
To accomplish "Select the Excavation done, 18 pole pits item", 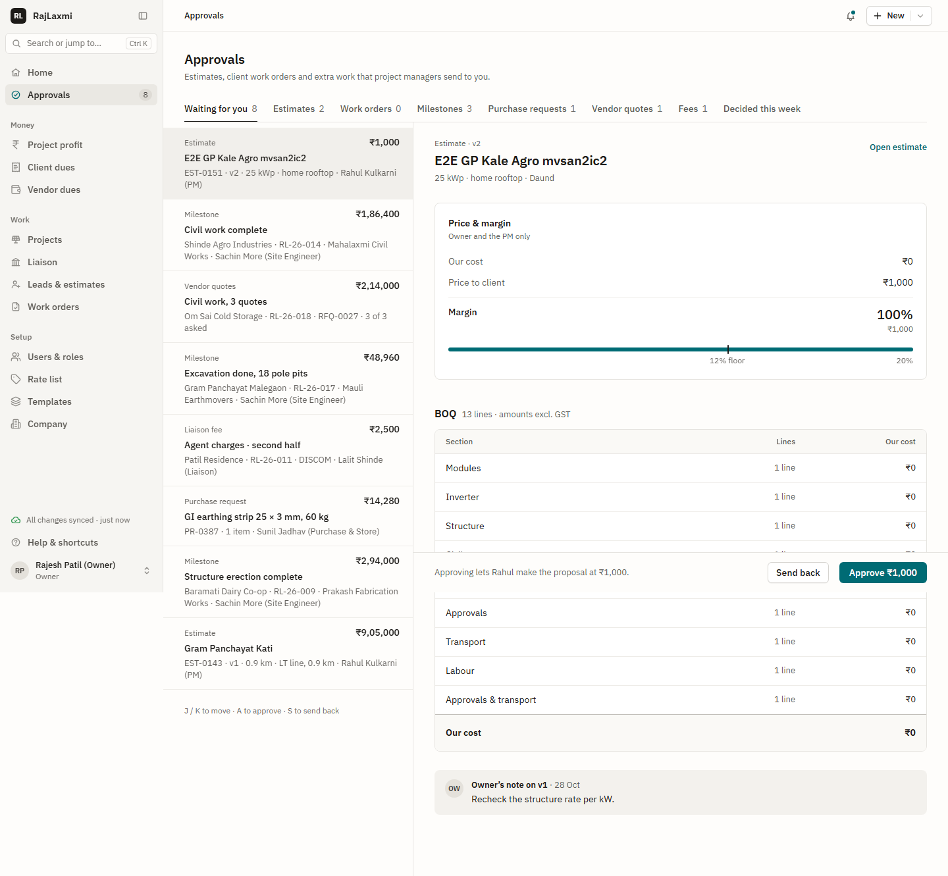I will click(x=288, y=378).
